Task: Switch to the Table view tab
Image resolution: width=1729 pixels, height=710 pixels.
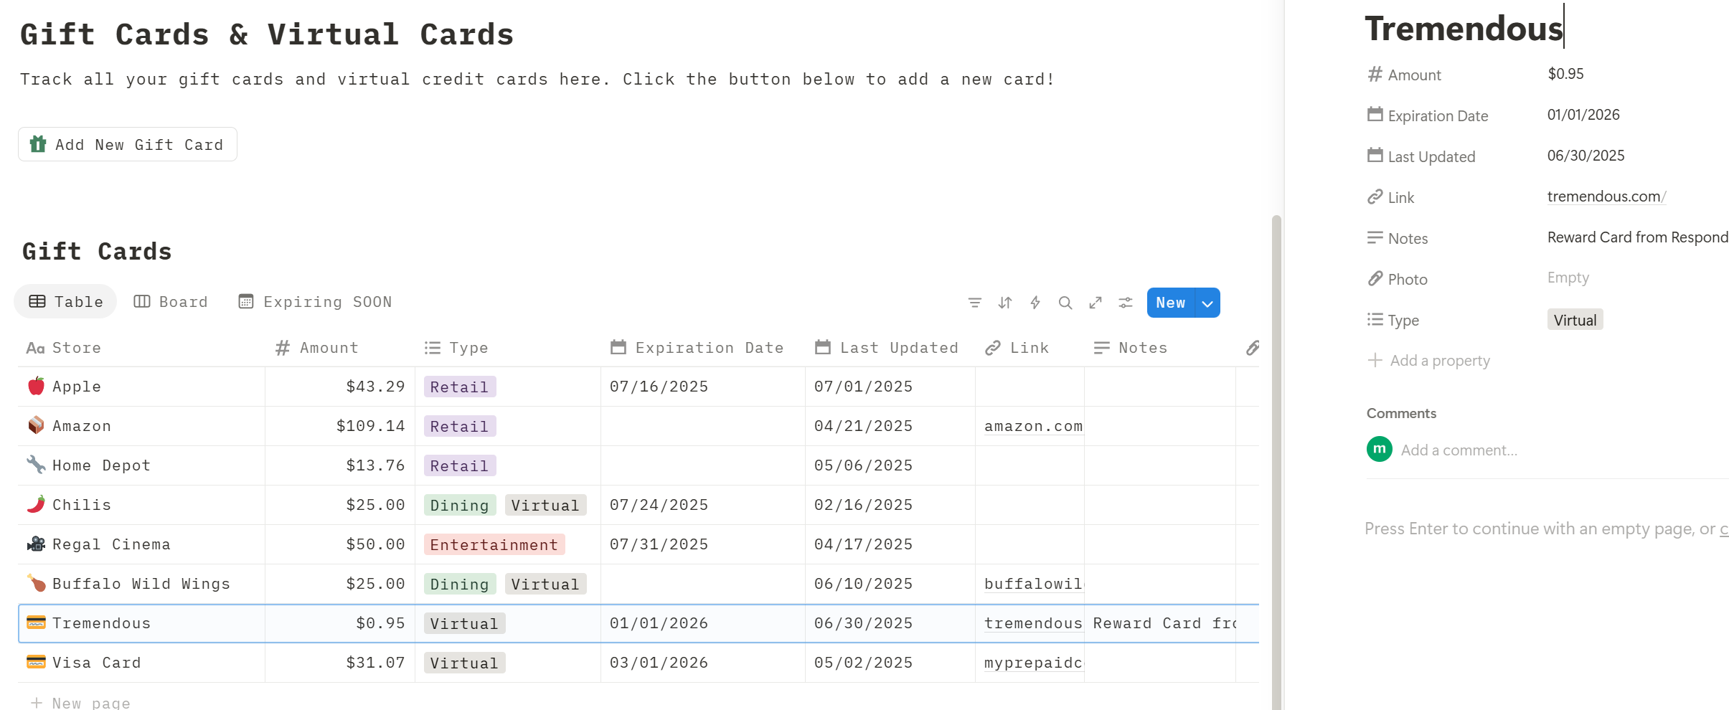Action: (66, 302)
